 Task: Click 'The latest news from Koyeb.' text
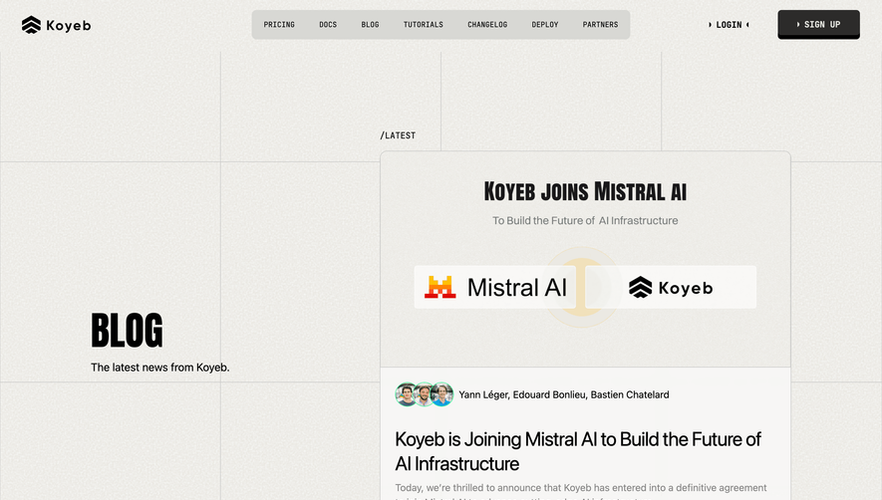pyautogui.click(x=160, y=368)
